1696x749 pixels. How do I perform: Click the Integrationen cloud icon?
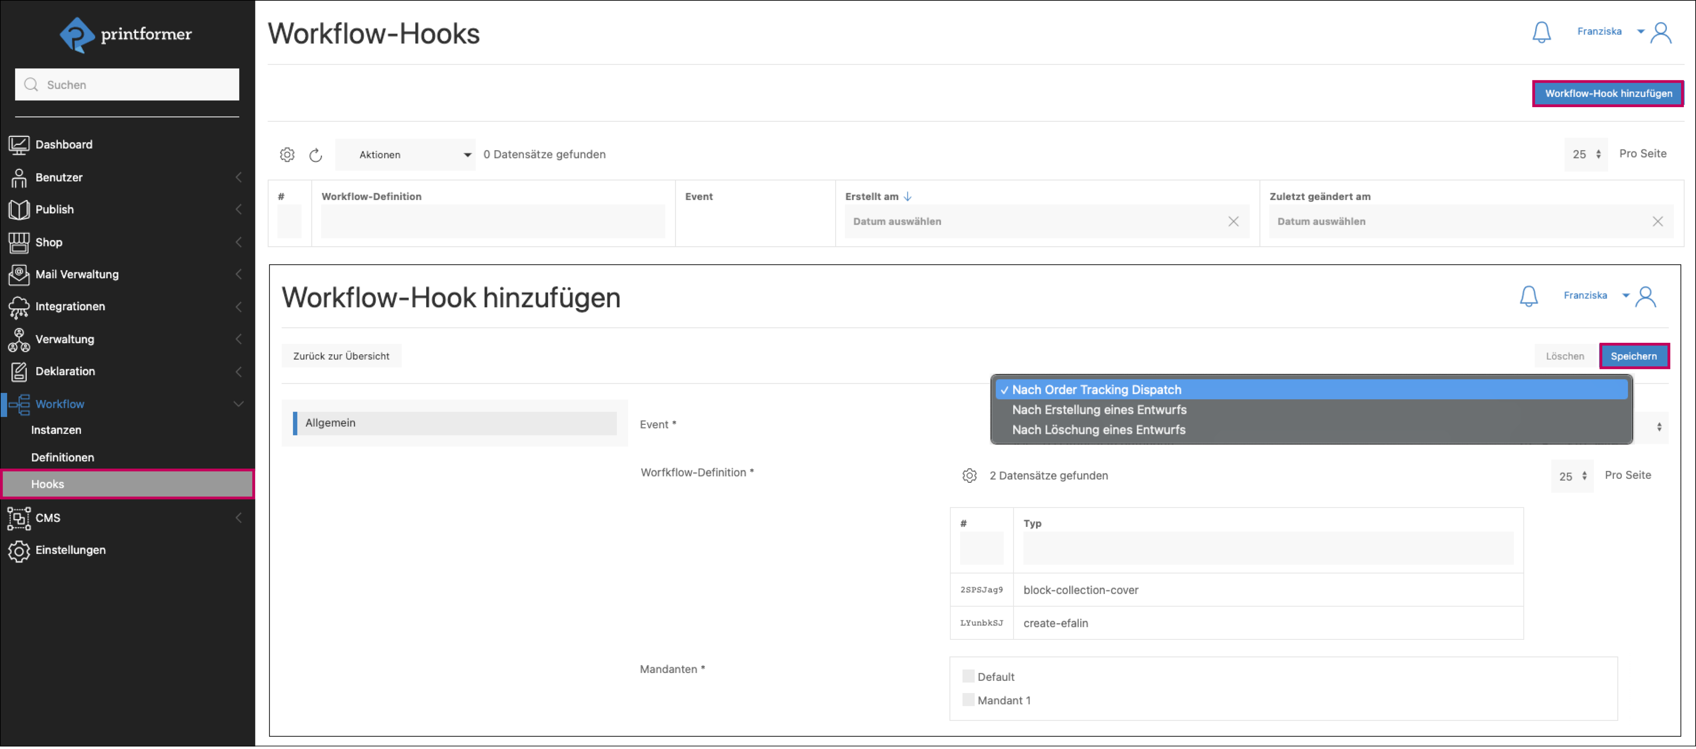coord(18,307)
